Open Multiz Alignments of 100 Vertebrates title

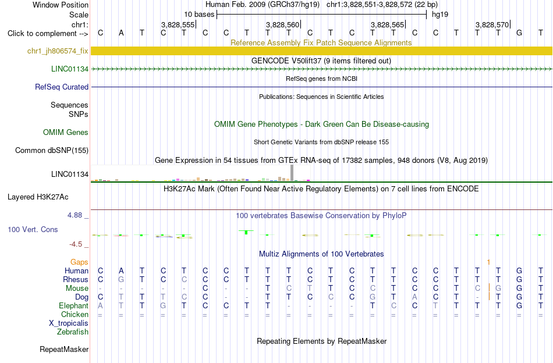(321, 254)
